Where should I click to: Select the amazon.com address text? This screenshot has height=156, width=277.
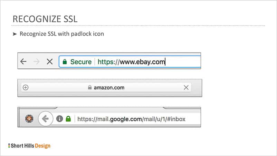click(109, 88)
